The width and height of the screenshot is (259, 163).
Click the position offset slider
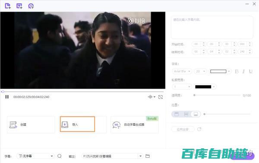pyautogui.click(x=227, y=114)
